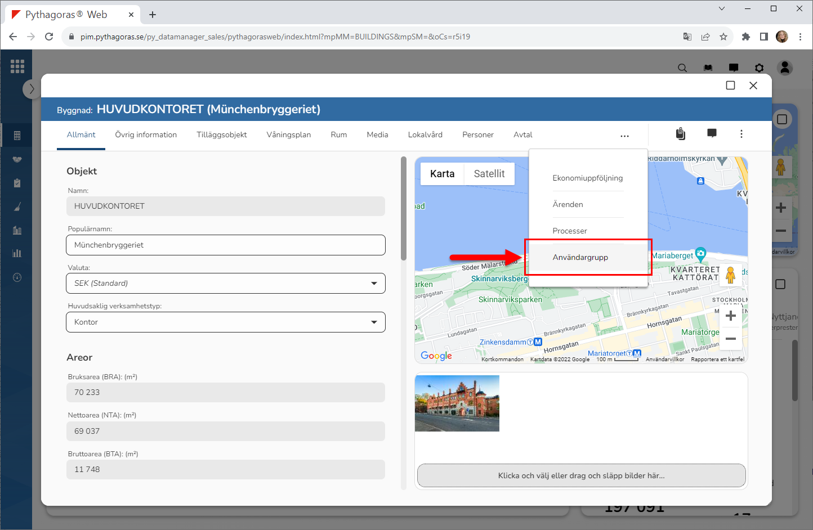The width and height of the screenshot is (813, 530).
Task: Click the Street View pegman icon
Action: pos(730,275)
